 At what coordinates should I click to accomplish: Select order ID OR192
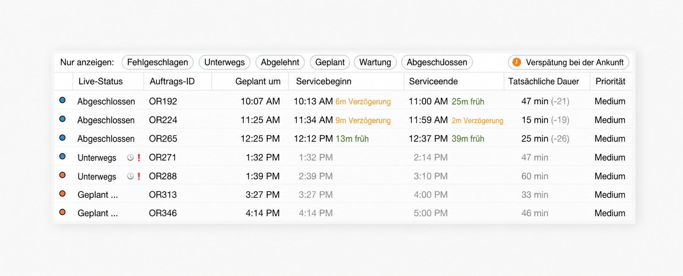click(x=163, y=101)
